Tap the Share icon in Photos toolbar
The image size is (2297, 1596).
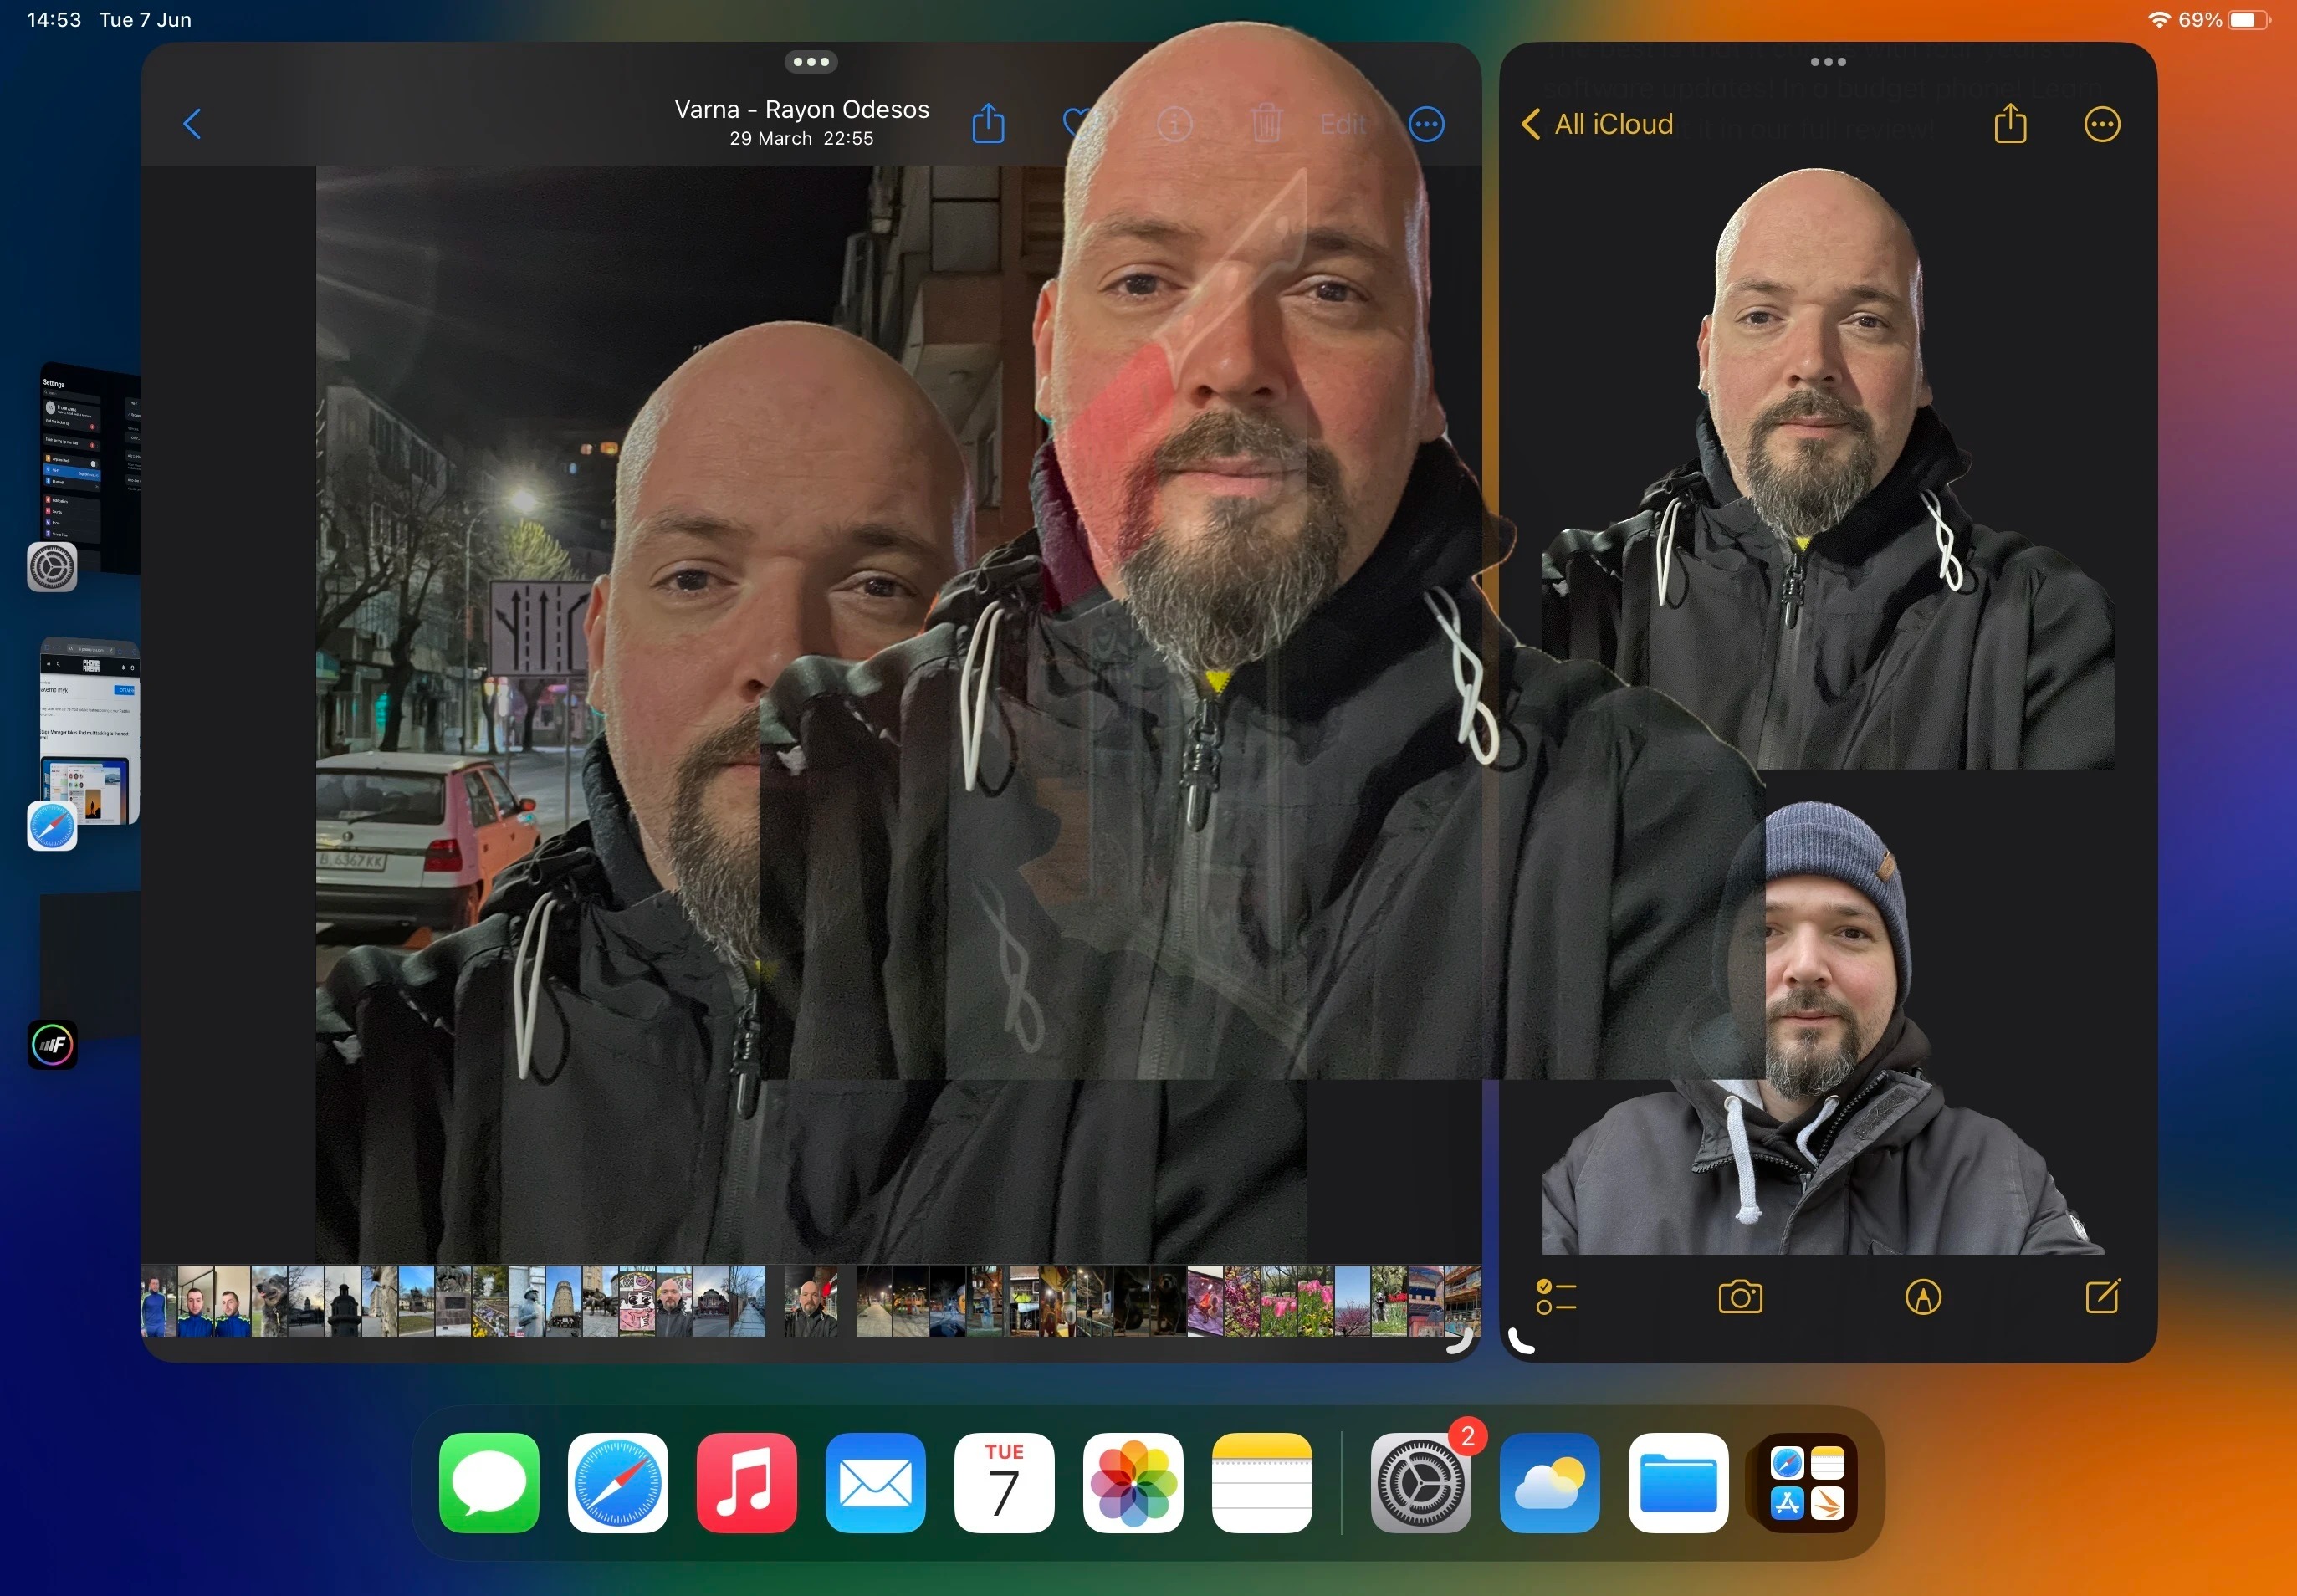click(x=988, y=124)
